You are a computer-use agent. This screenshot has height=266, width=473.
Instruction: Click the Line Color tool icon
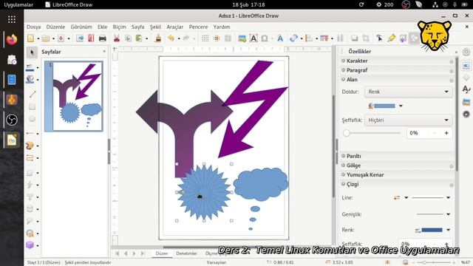click(30, 67)
